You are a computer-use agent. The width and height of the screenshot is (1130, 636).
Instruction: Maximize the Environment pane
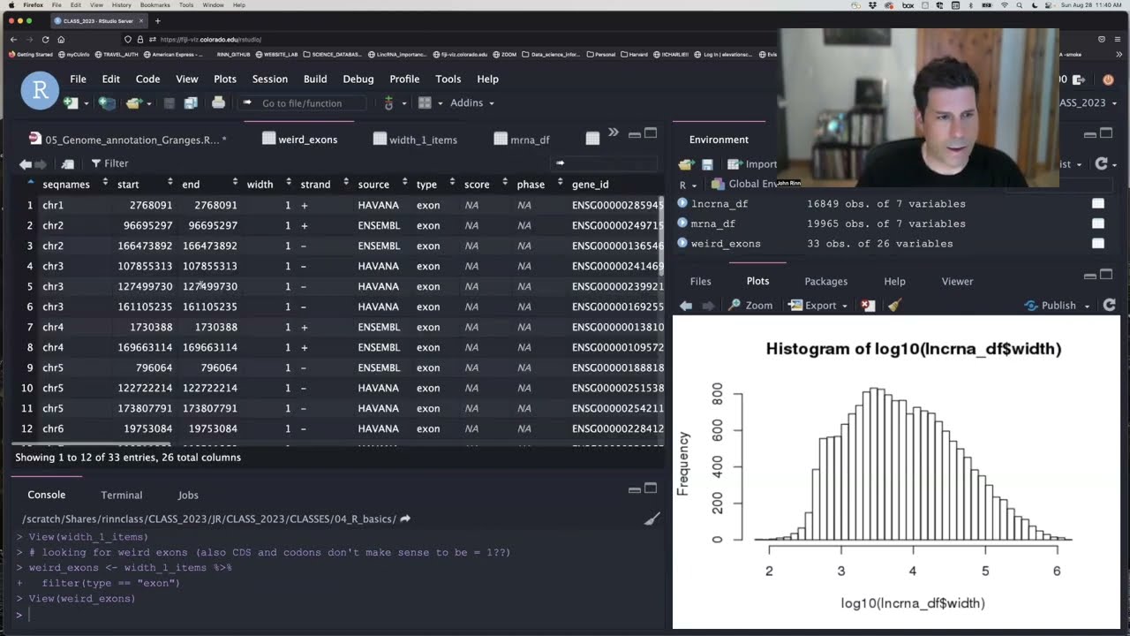coord(1106,133)
